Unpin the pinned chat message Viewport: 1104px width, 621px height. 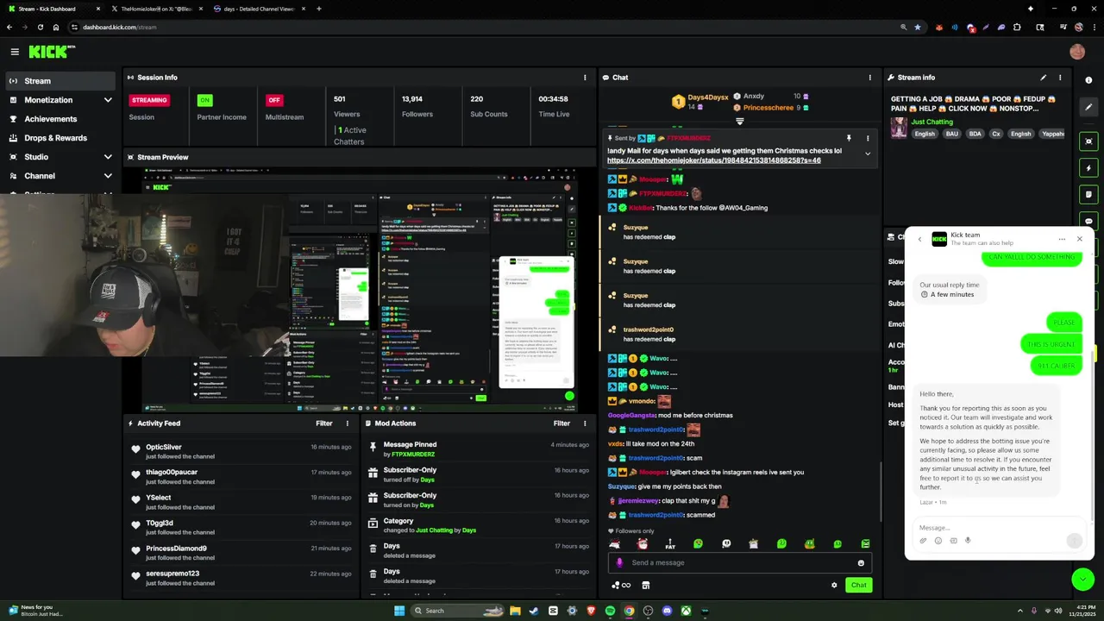click(849, 138)
